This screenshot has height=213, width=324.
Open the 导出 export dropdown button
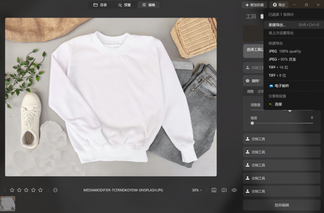click(x=279, y=5)
